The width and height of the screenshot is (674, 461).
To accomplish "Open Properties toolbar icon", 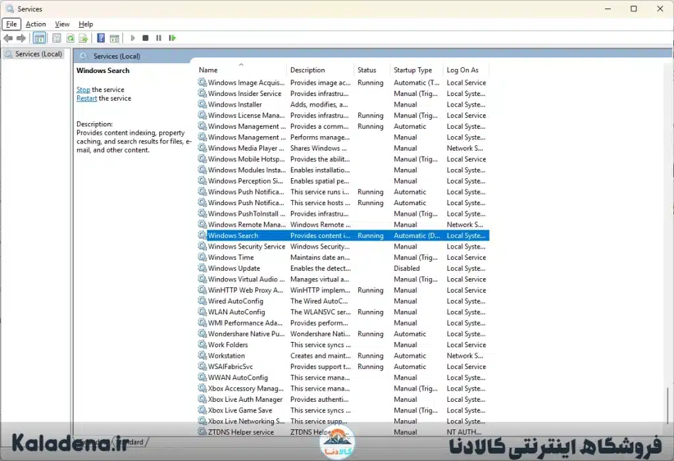I will 57,38.
